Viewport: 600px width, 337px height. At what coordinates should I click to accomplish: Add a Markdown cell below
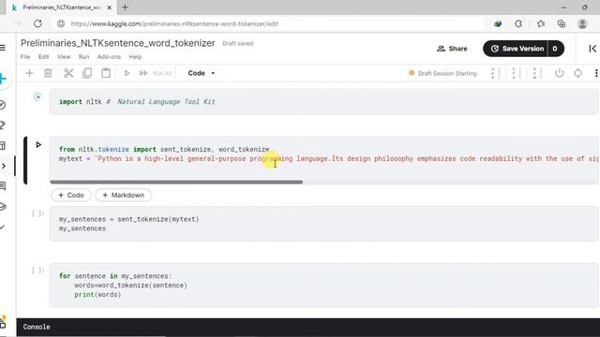(123, 196)
